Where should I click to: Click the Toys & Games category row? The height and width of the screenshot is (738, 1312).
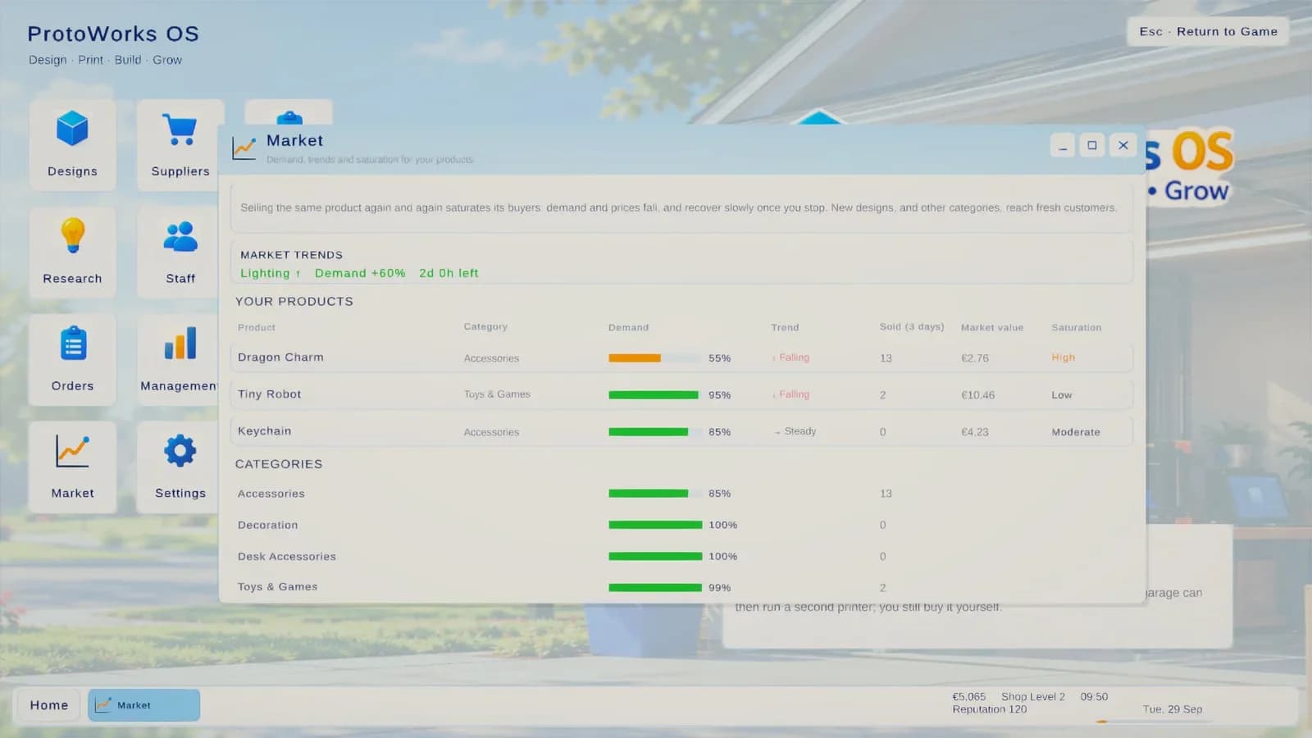[x=681, y=587]
